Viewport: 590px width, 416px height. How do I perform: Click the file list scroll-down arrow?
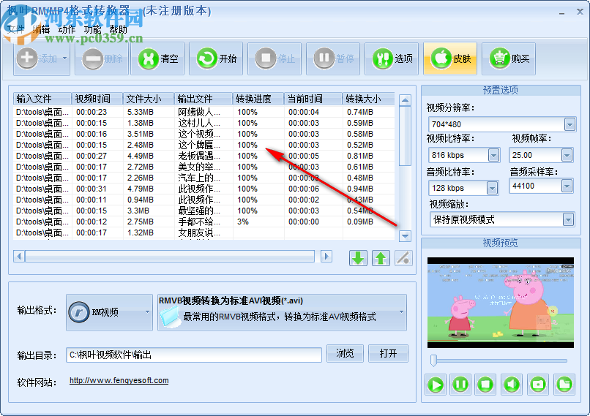(405, 236)
